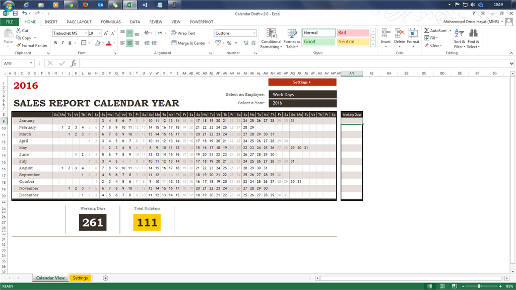Toggle Middle Align vertical alignment

130,33
